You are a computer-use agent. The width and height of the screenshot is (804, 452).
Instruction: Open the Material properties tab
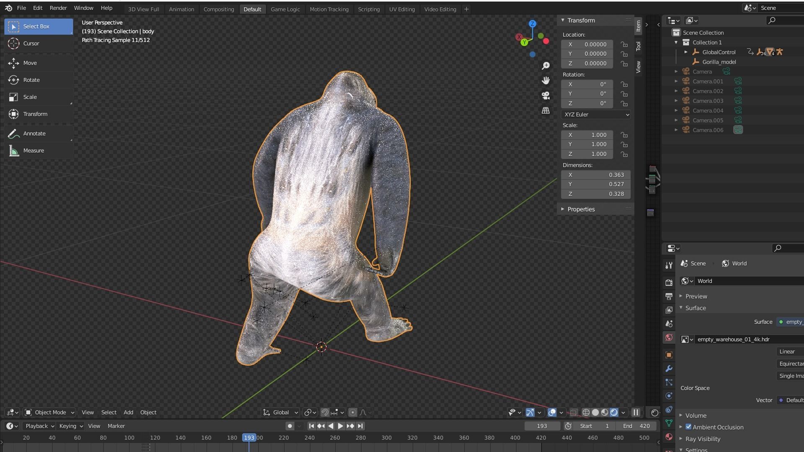pos(669,437)
